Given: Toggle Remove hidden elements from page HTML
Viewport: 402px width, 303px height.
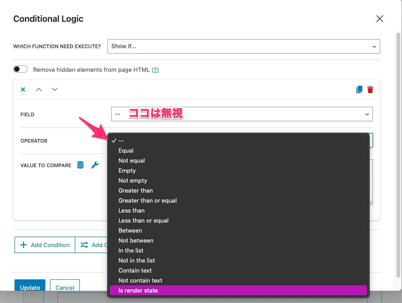Looking at the screenshot, I should (x=20, y=70).
